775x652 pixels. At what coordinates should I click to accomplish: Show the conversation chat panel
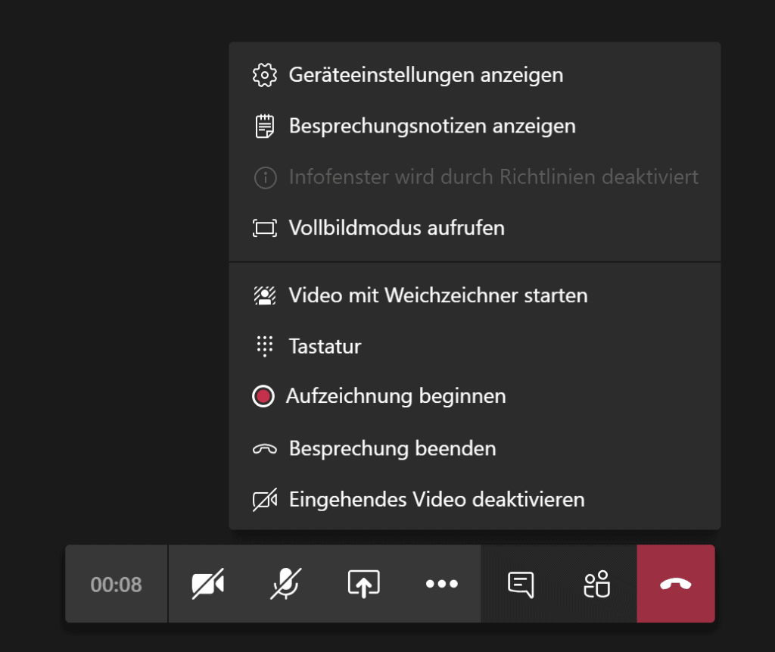520,584
